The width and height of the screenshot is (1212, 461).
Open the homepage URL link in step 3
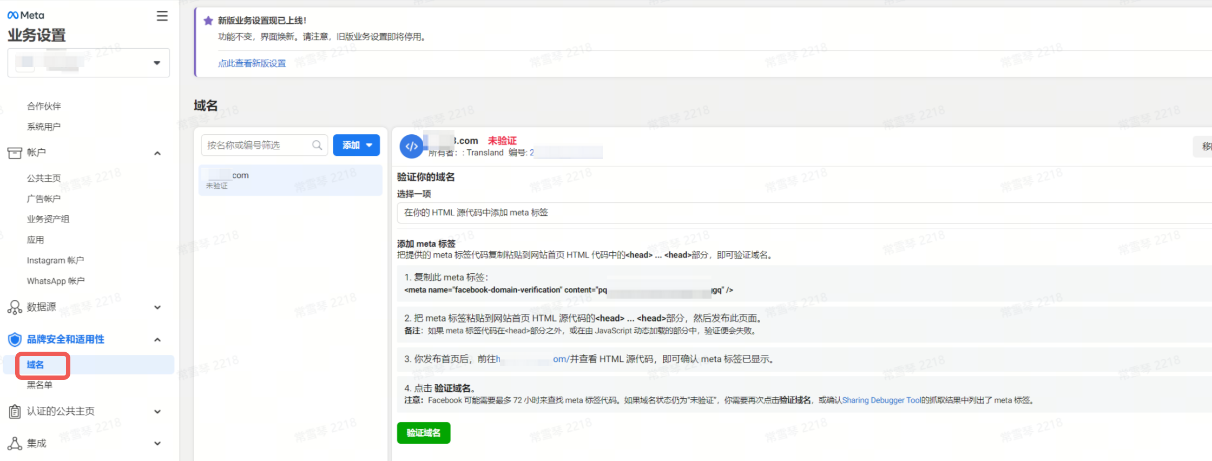click(x=532, y=359)
